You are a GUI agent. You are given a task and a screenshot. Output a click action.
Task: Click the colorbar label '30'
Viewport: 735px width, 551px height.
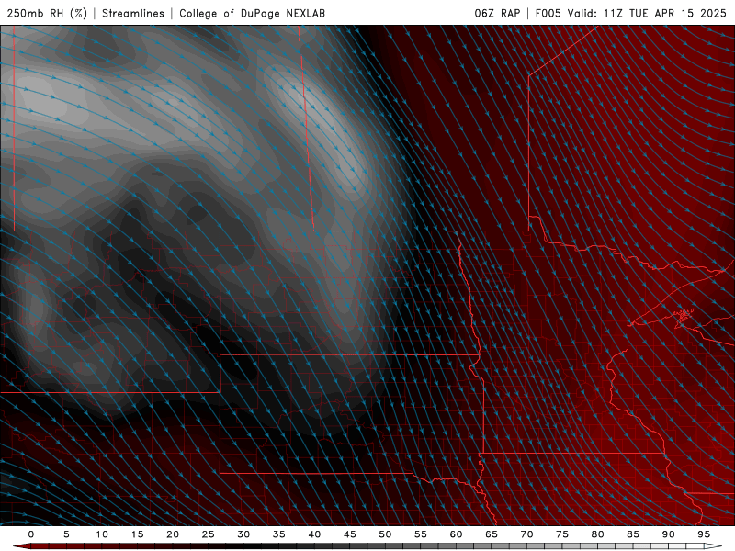coord(243,534)
